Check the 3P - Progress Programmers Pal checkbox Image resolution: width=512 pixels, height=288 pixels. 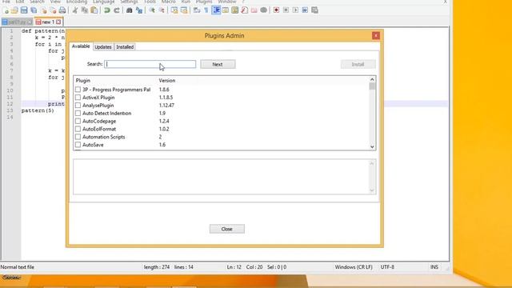[x=78, y=90]
